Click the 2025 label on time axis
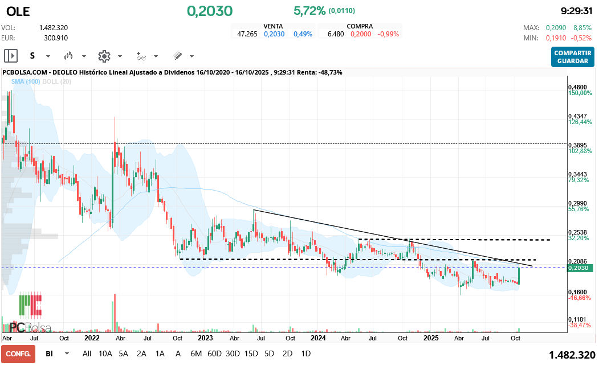This screenshot has width=603, height=366. 431,338
